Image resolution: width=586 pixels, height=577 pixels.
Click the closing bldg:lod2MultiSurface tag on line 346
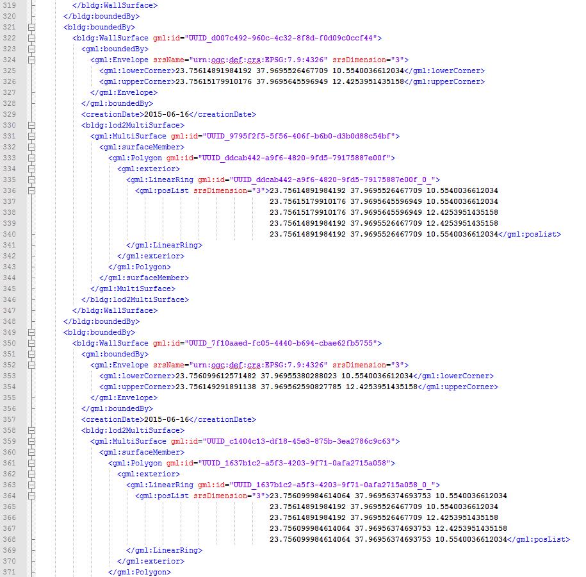pos(135,300)
